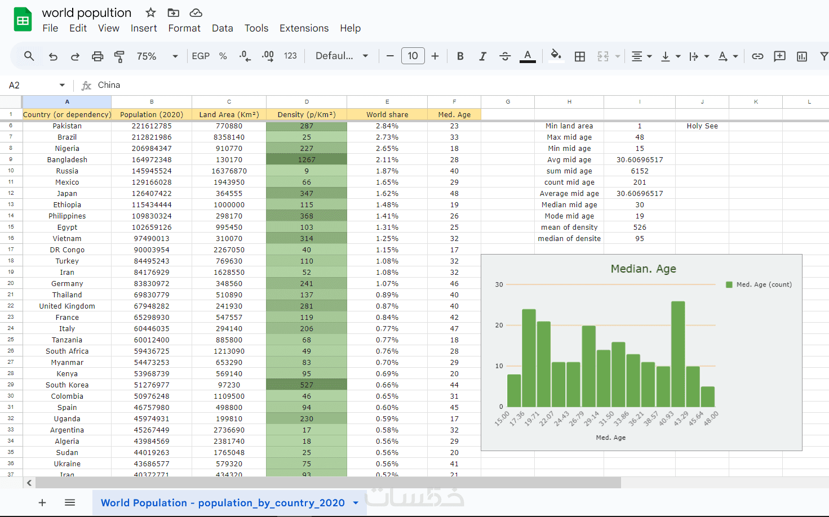The width and height of the screenshot is (829, 517).
Task: Select column D header
Action: (307, 101)
